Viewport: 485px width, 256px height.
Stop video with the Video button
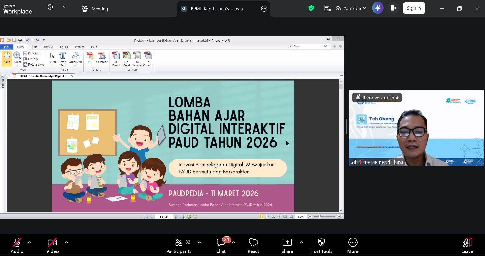point(52,245)
